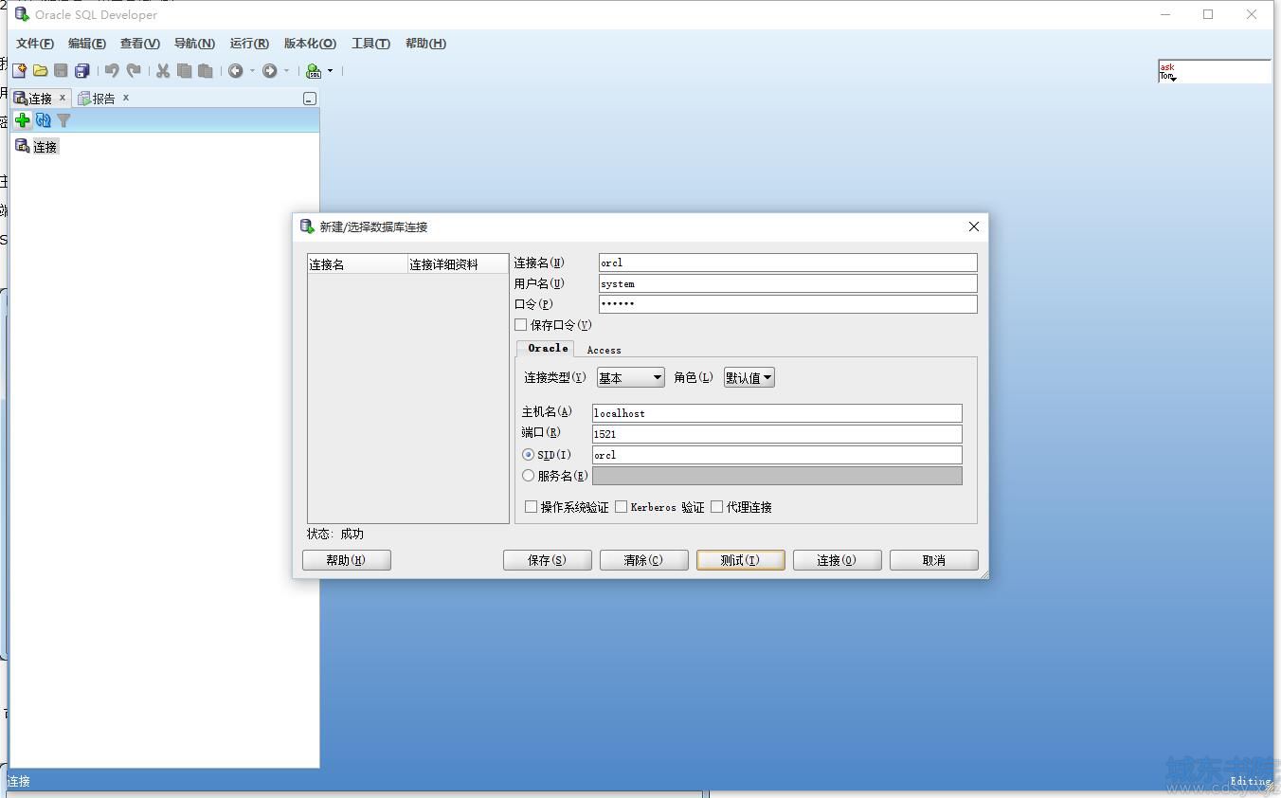Image resolution: width=1281 pixels, height=798 pixels.
Task: Open SQL Worksheet via the SQL icon
Action: click(314, 71)
